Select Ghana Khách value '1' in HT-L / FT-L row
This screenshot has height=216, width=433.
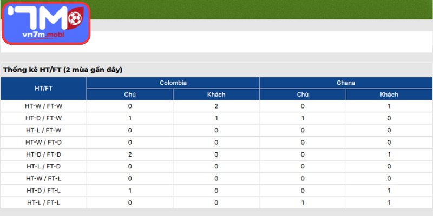(x=389, y=203)
